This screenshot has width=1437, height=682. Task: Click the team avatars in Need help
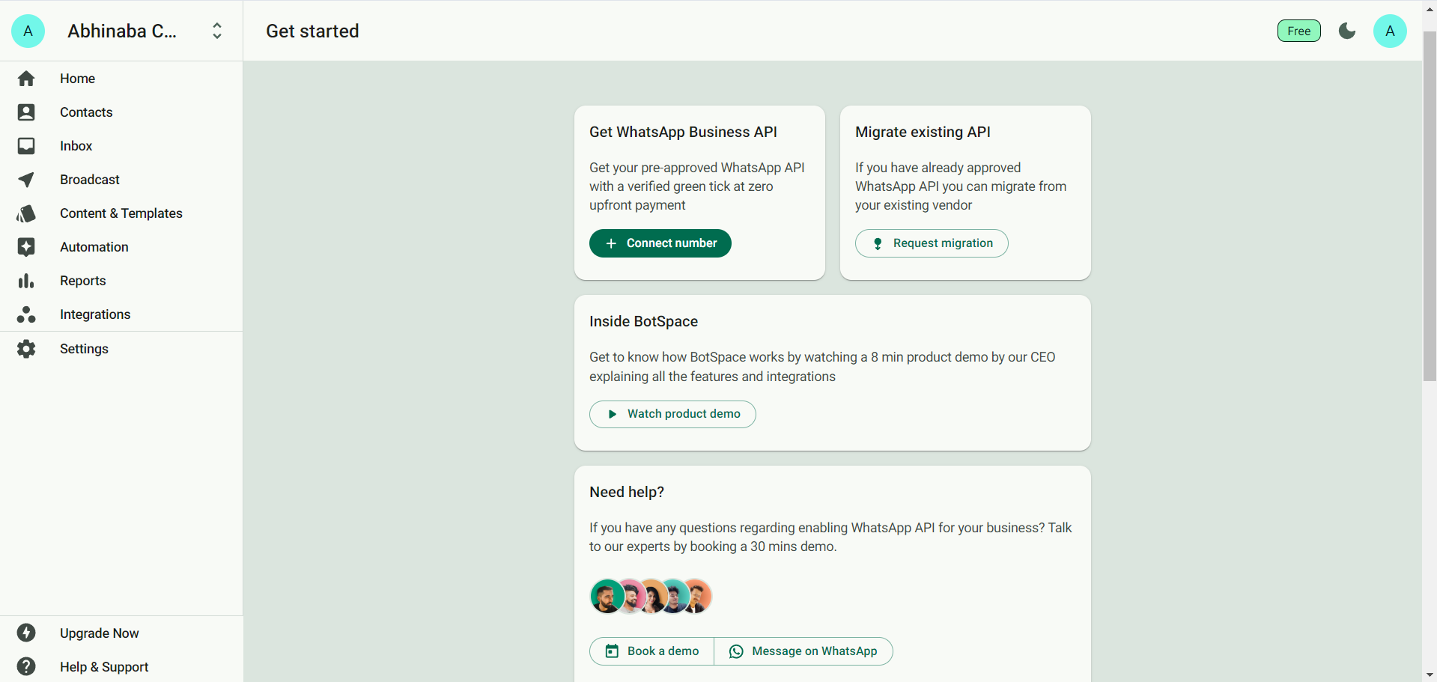tap(651, 597)
